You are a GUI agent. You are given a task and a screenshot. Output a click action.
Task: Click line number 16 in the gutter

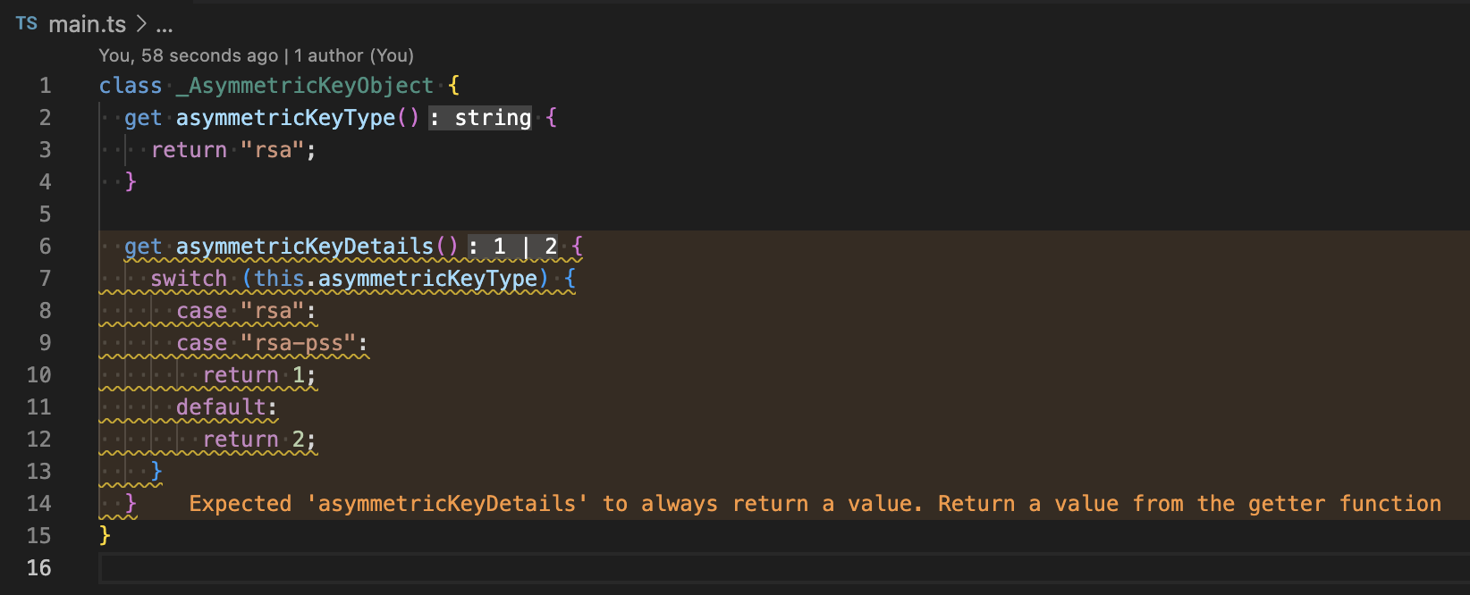pyautogui.click(x=39, y=568)
